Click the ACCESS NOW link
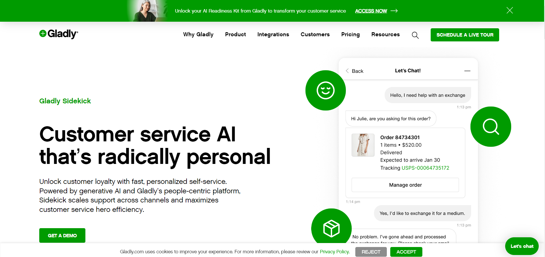545x257 pixels. (371, 11)
